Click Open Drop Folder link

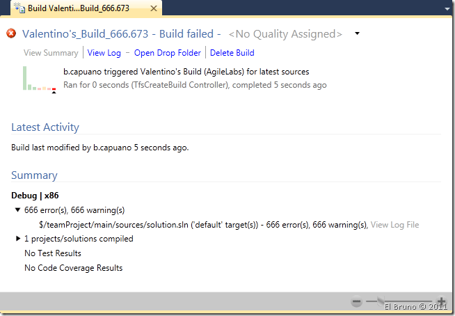[167, 53]
